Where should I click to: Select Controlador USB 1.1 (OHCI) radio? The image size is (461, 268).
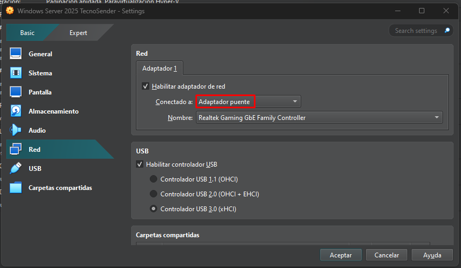[x=153, y=179]
